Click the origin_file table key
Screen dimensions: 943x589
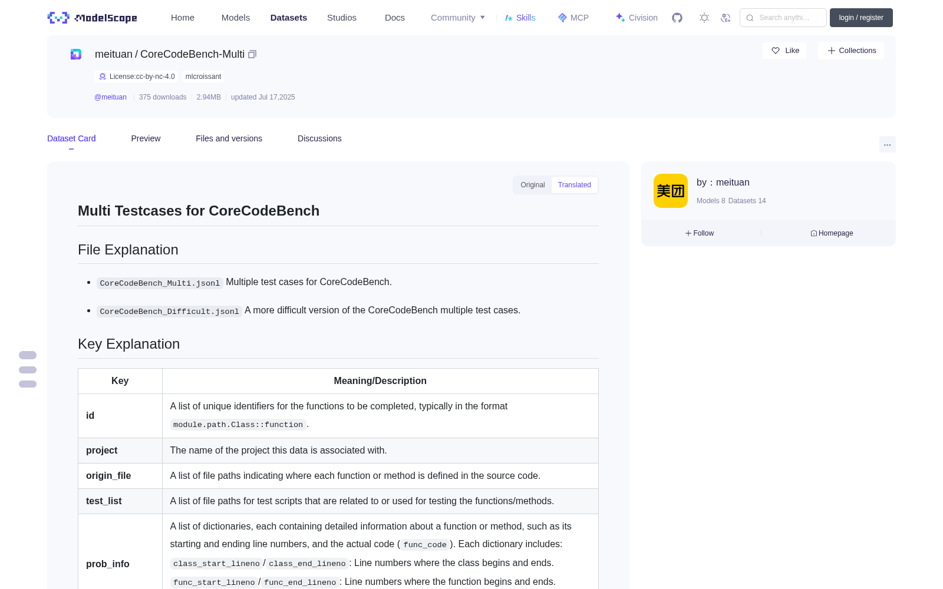pyautogui.click(x=108, y=476)
